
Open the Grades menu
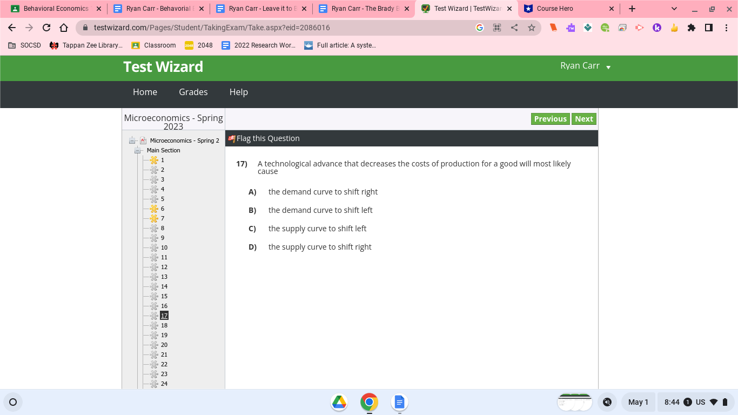coord(193,92)
